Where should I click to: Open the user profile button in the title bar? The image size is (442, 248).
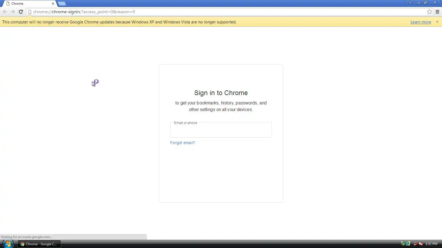[x=410, y=2]
